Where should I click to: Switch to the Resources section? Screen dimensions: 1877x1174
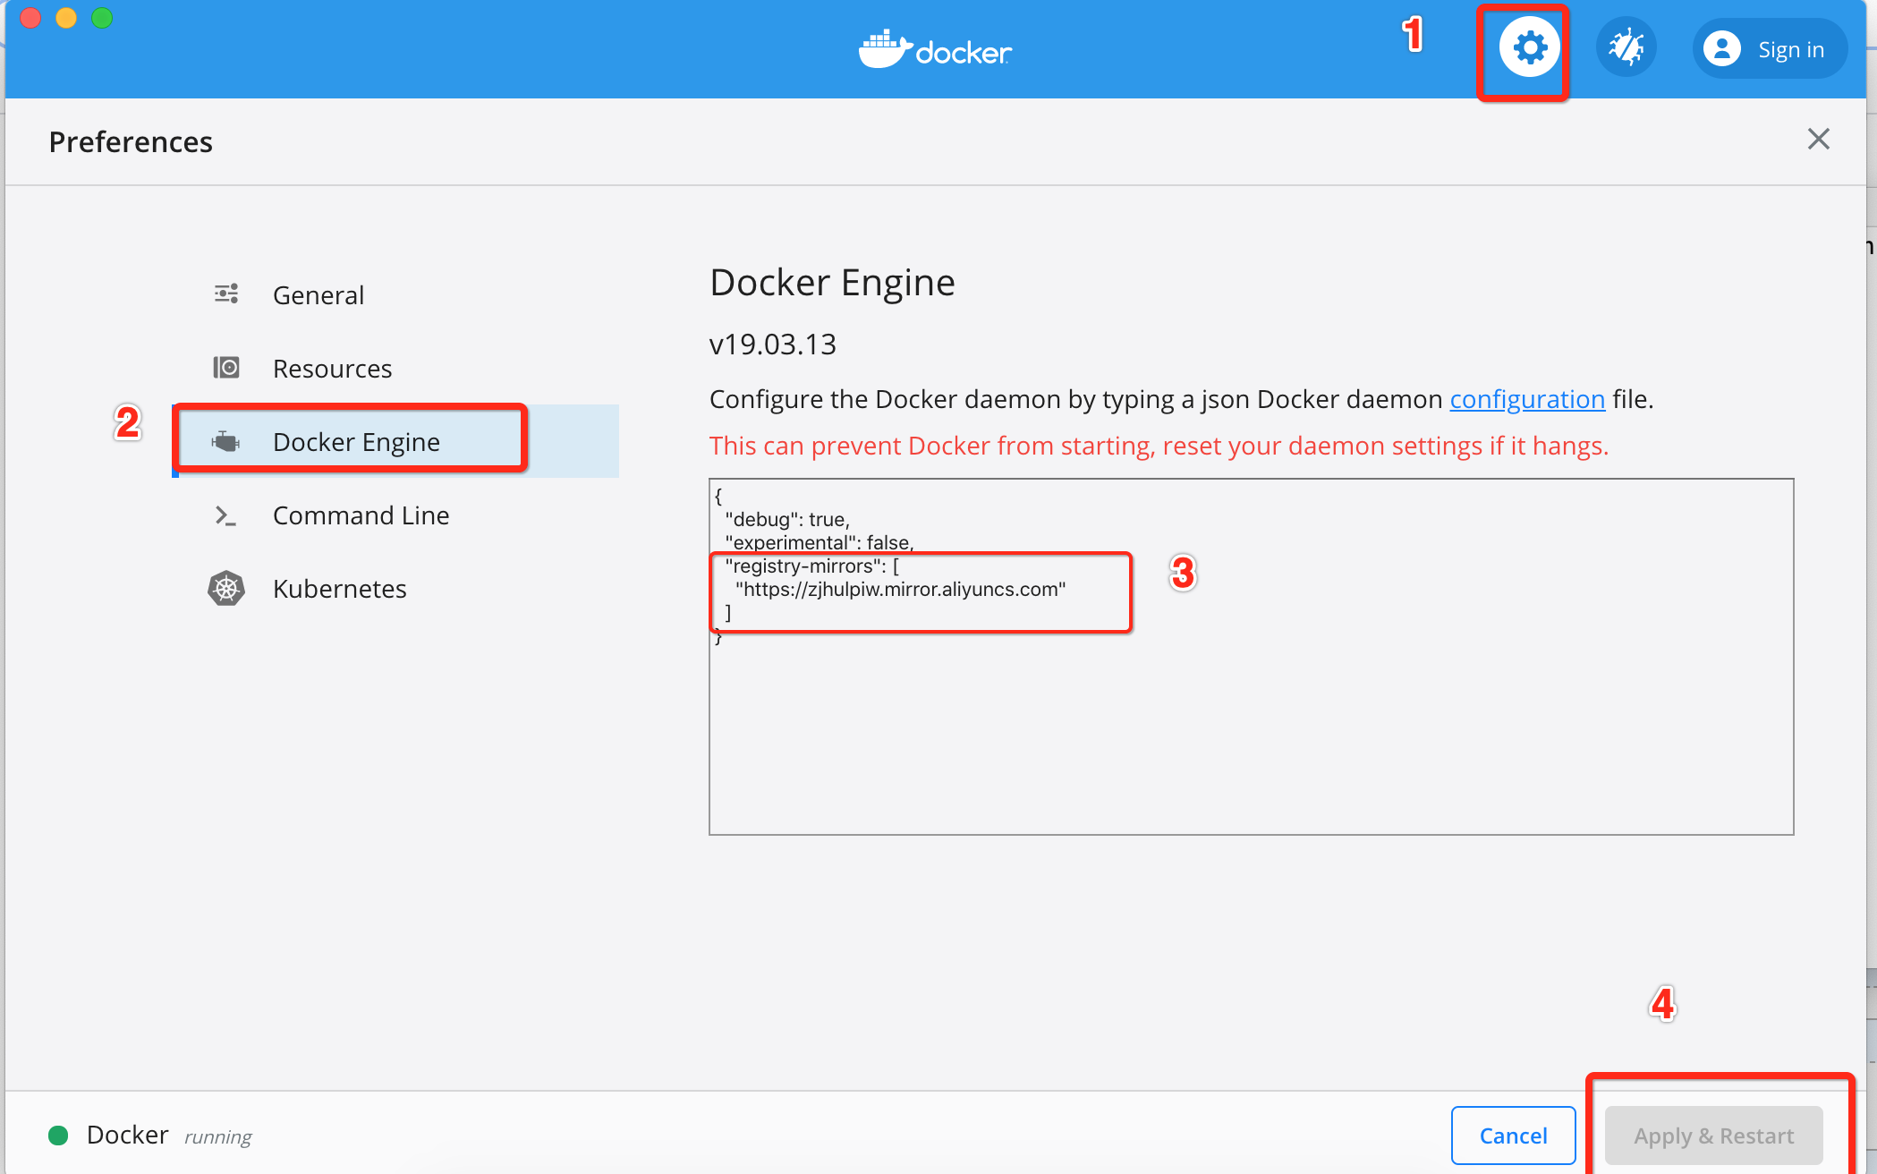pos(332,369)
